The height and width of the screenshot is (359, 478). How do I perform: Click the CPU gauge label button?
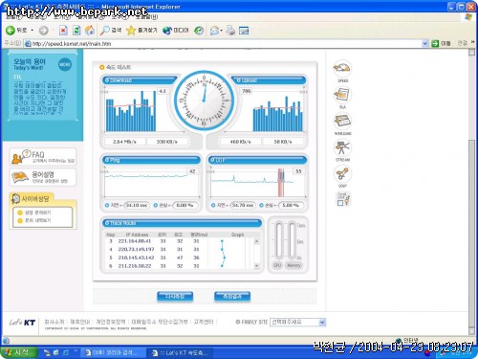pyautogui.click(x=277, y=265)
